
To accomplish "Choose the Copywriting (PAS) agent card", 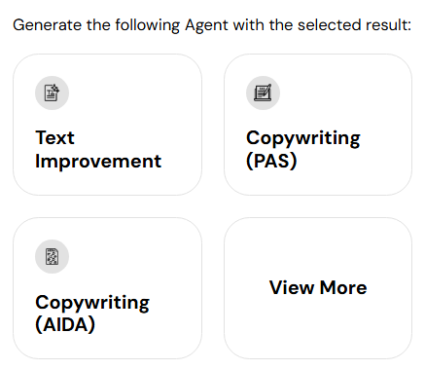I will [x=318, y=125].
